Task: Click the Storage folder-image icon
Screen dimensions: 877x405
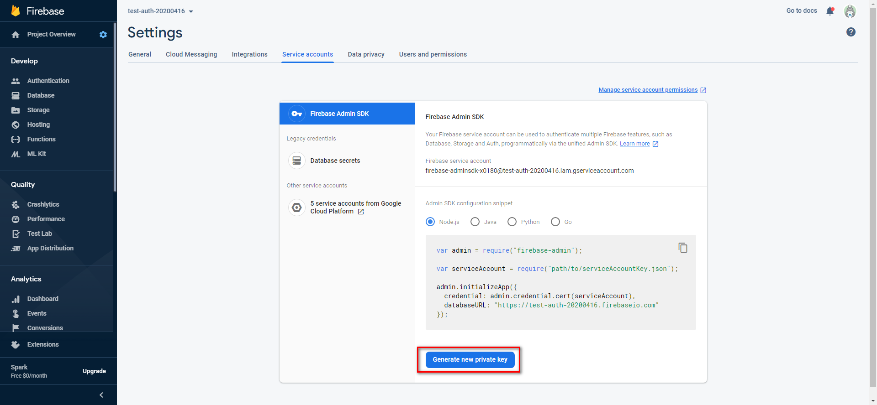Action: [x=16, y=110]
